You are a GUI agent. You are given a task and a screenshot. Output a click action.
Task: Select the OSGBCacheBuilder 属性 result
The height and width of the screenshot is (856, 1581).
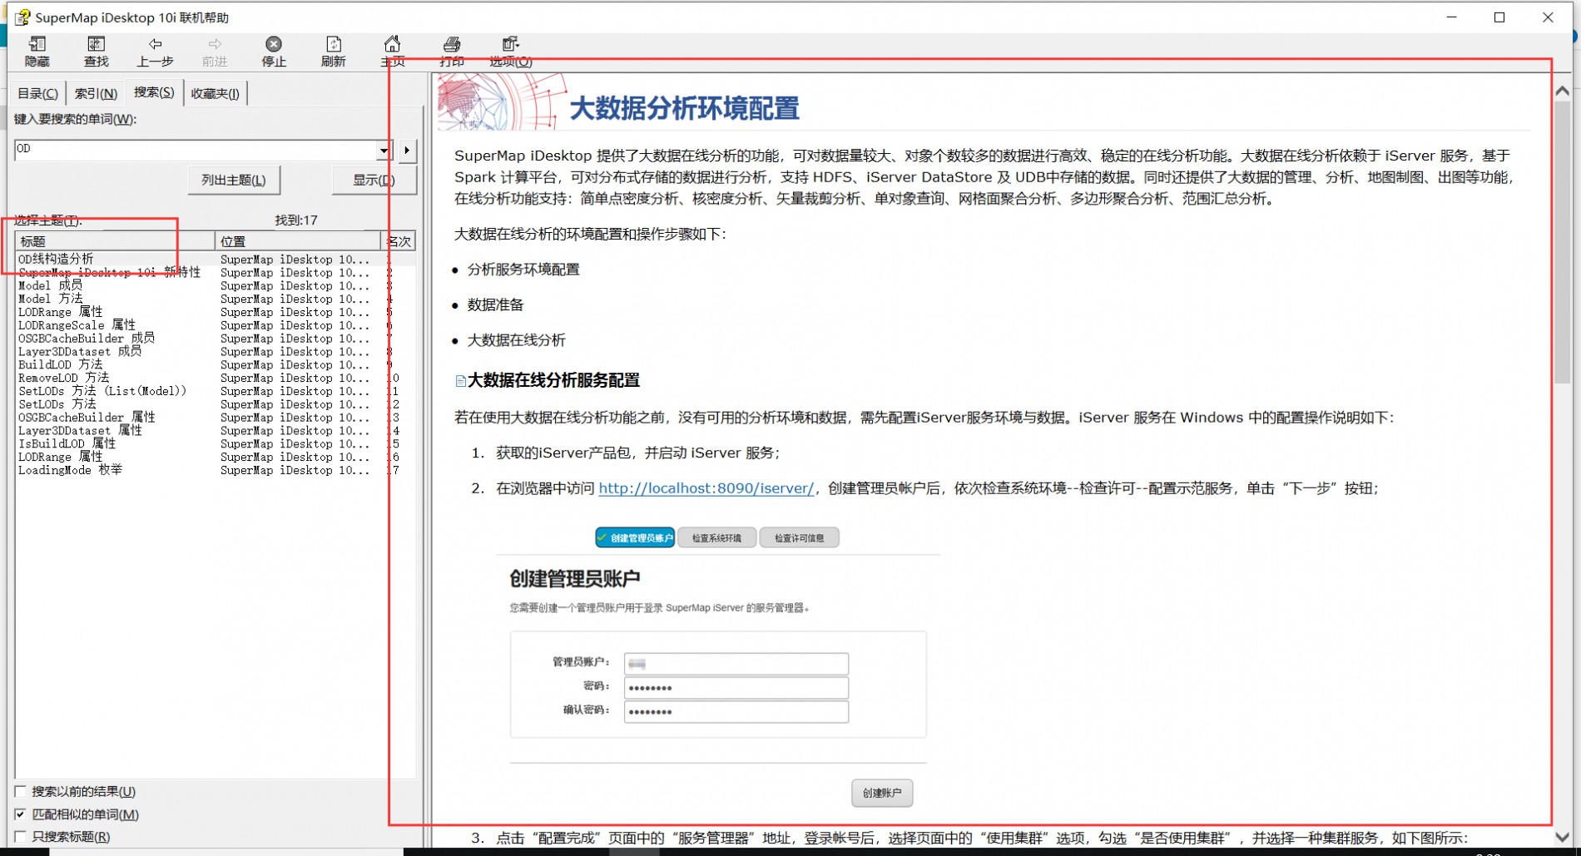tap(87, 418)
